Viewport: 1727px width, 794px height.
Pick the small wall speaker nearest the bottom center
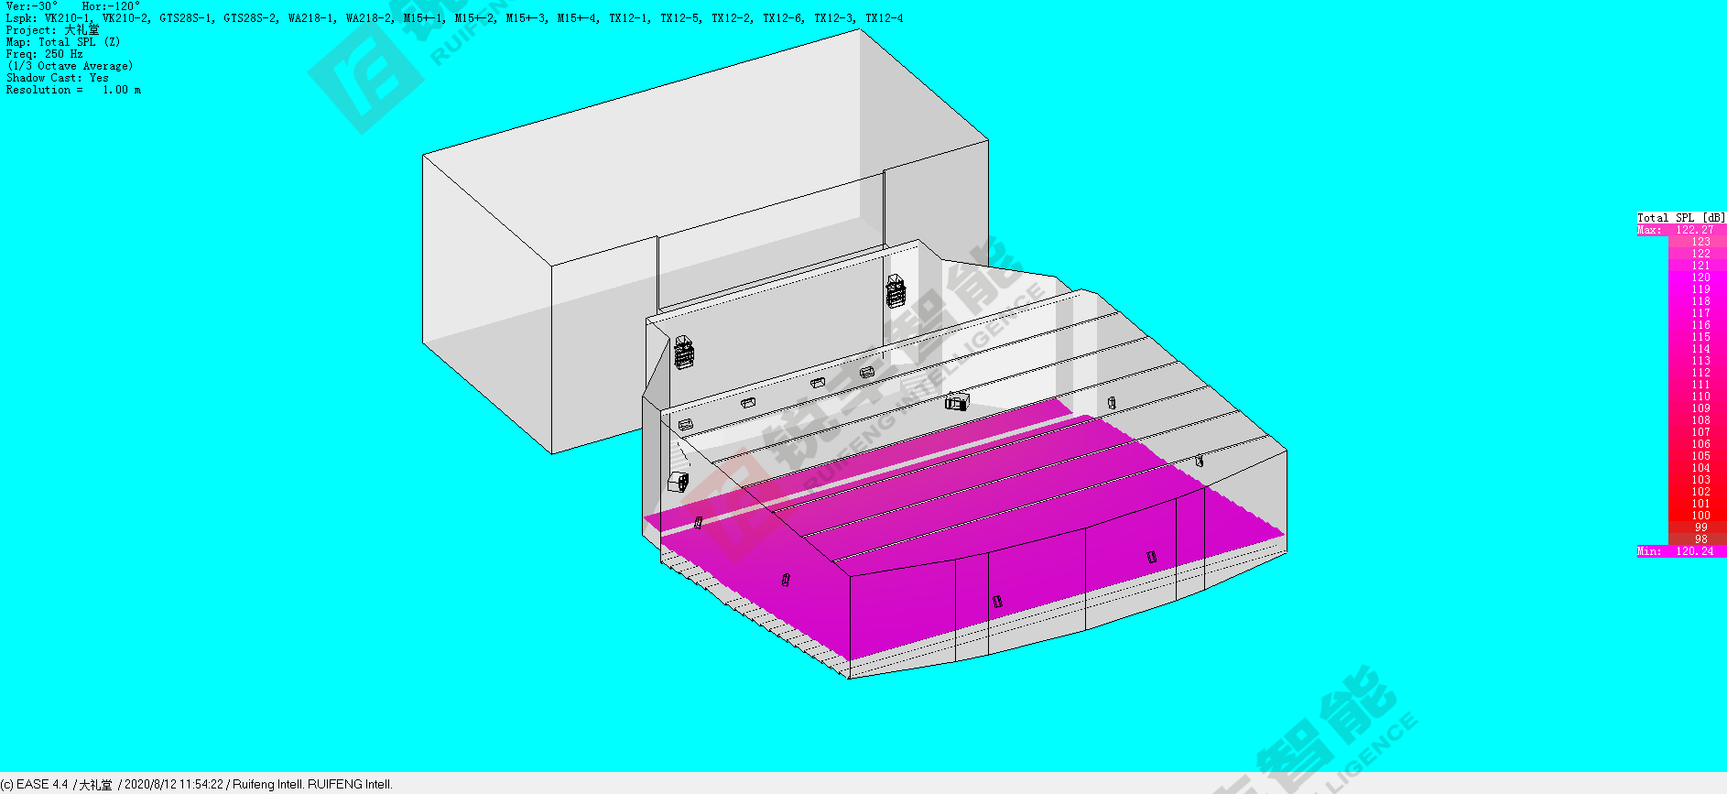pyautogui.click(x=997, y=602)
